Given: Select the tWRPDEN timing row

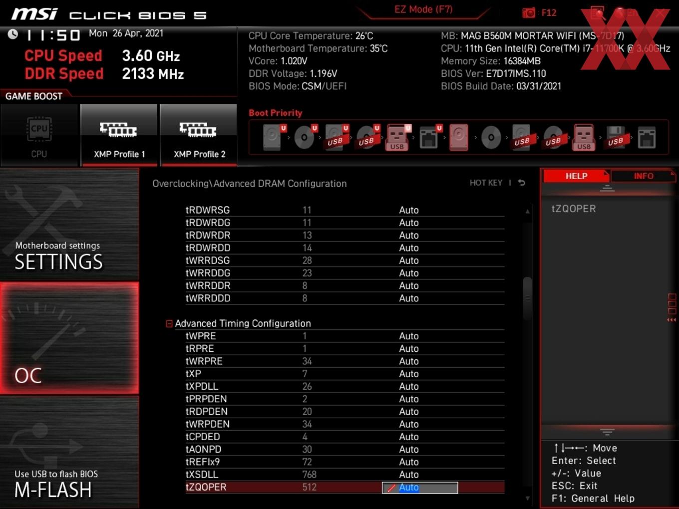Looking at the screenshot, I should click(x=345, y=424).
